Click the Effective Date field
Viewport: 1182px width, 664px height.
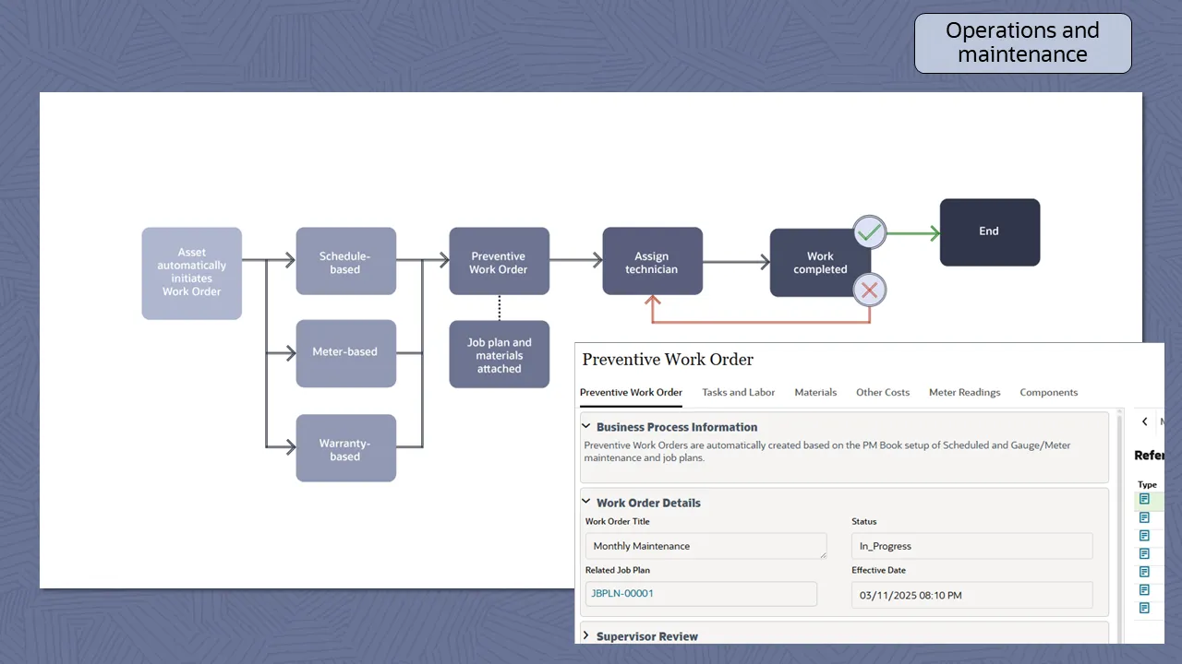(x=971, y=595)
